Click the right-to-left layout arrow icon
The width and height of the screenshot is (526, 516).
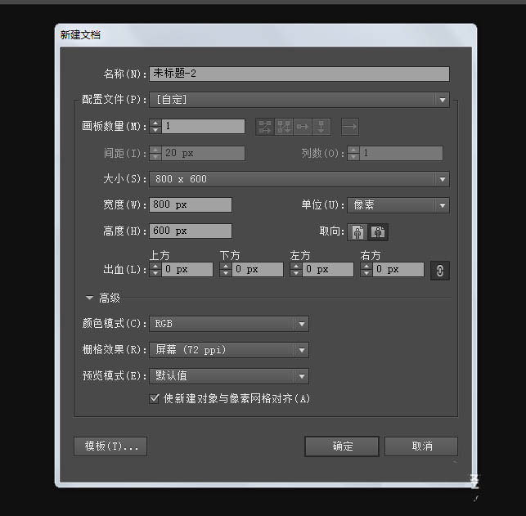pyautogui.click(x=350, y=127)
